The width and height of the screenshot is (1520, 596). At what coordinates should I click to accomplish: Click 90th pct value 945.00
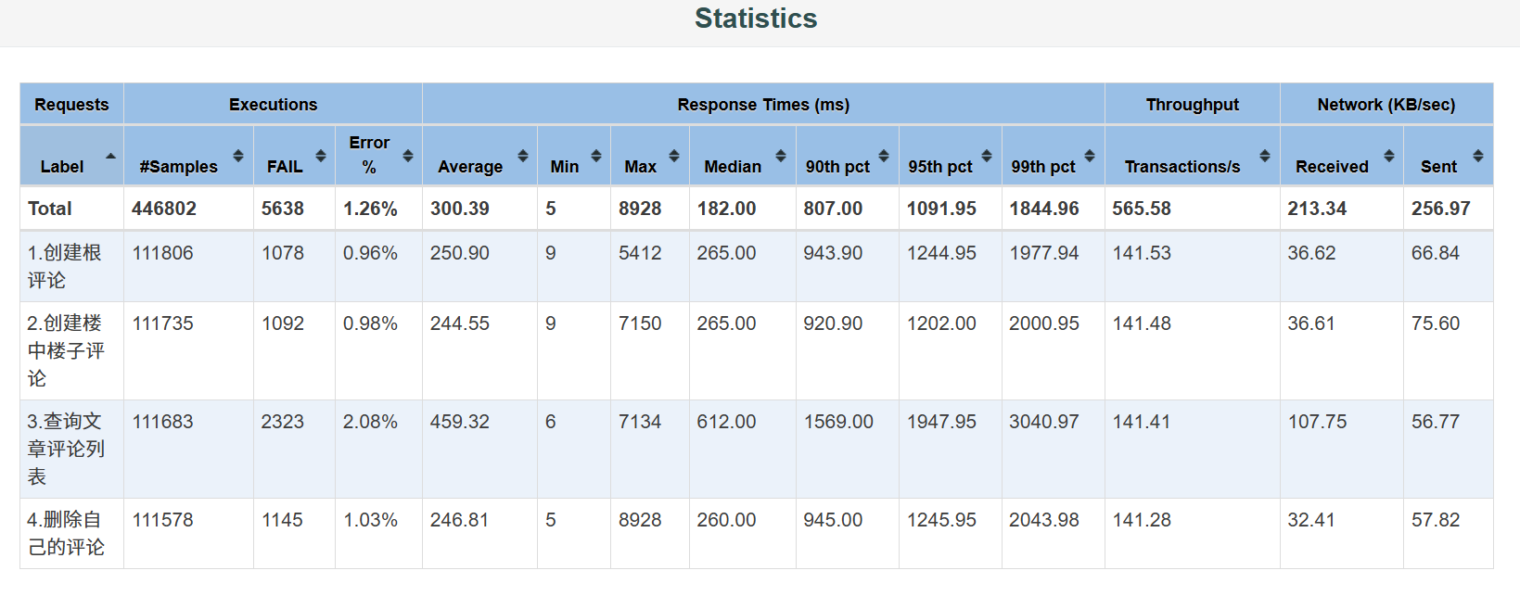(x=833, y=520)
